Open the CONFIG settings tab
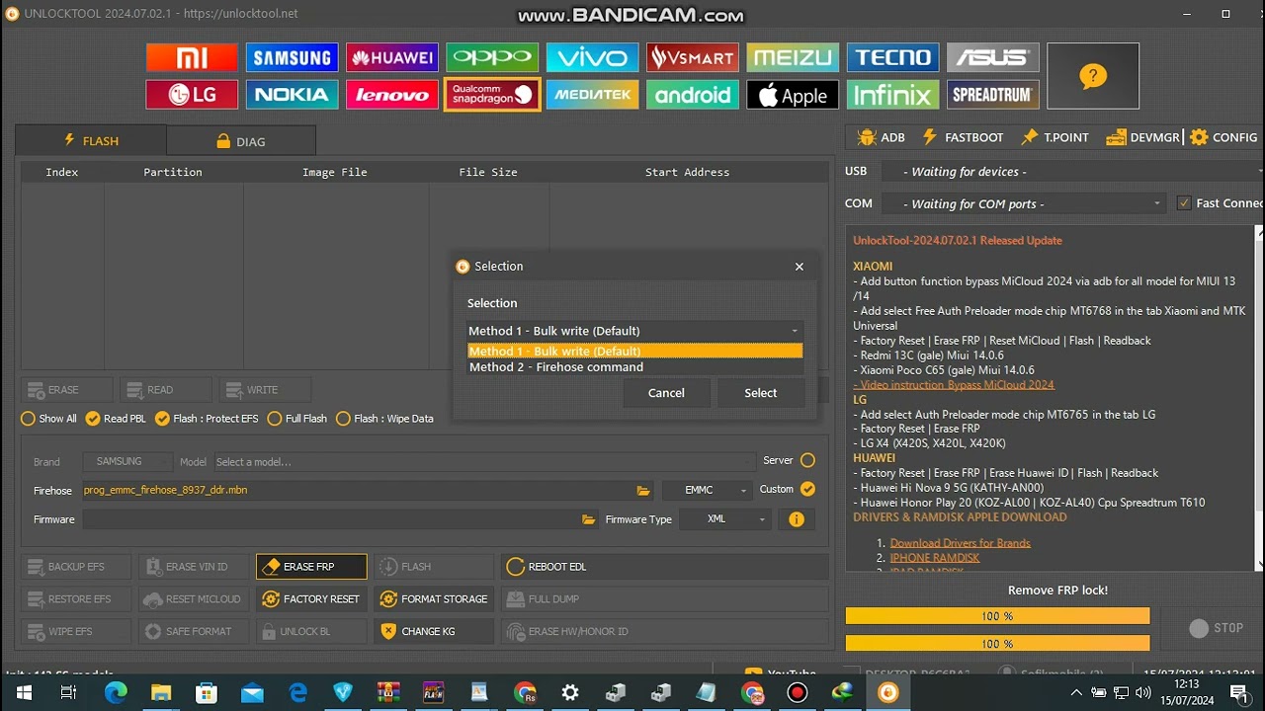Viewport: 1265px width, 711px height. (x=1223, y=137)
